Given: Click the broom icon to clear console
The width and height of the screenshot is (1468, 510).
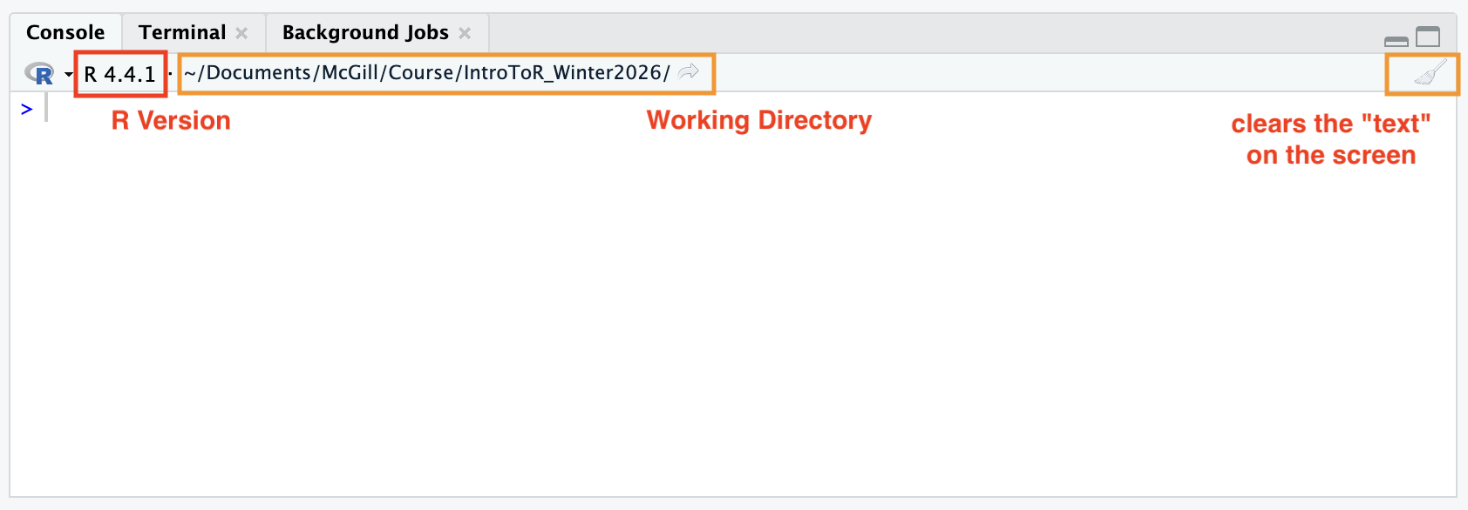Looking at the screenshot, I should [1430, 73].
